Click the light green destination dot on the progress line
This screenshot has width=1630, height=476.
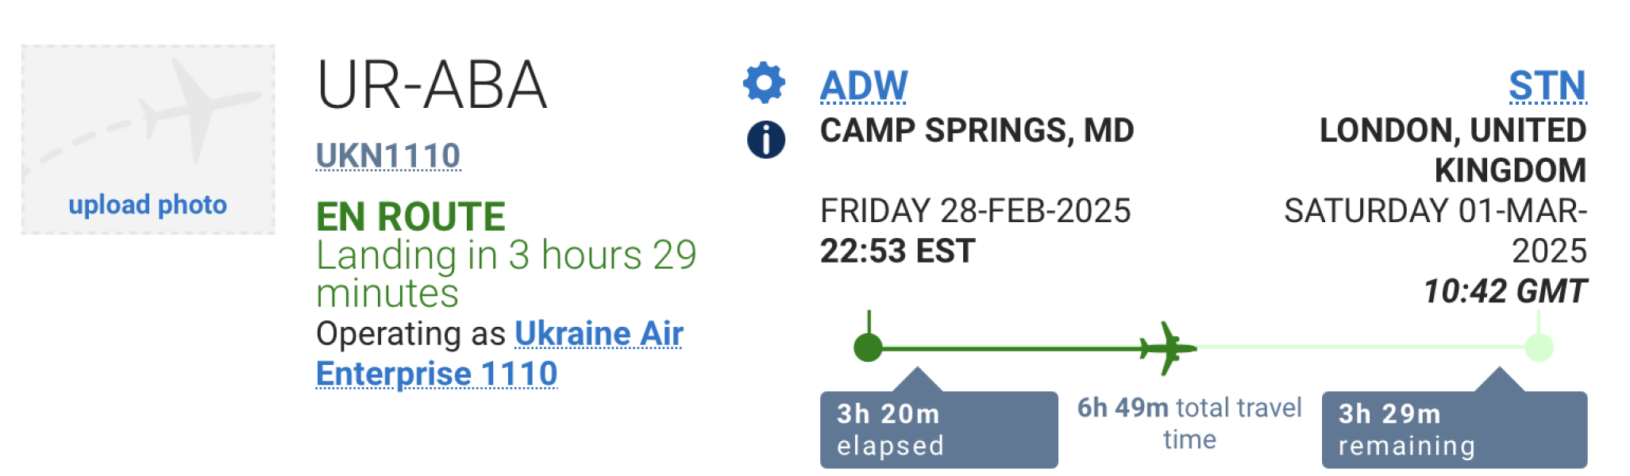coord(1539,347)
